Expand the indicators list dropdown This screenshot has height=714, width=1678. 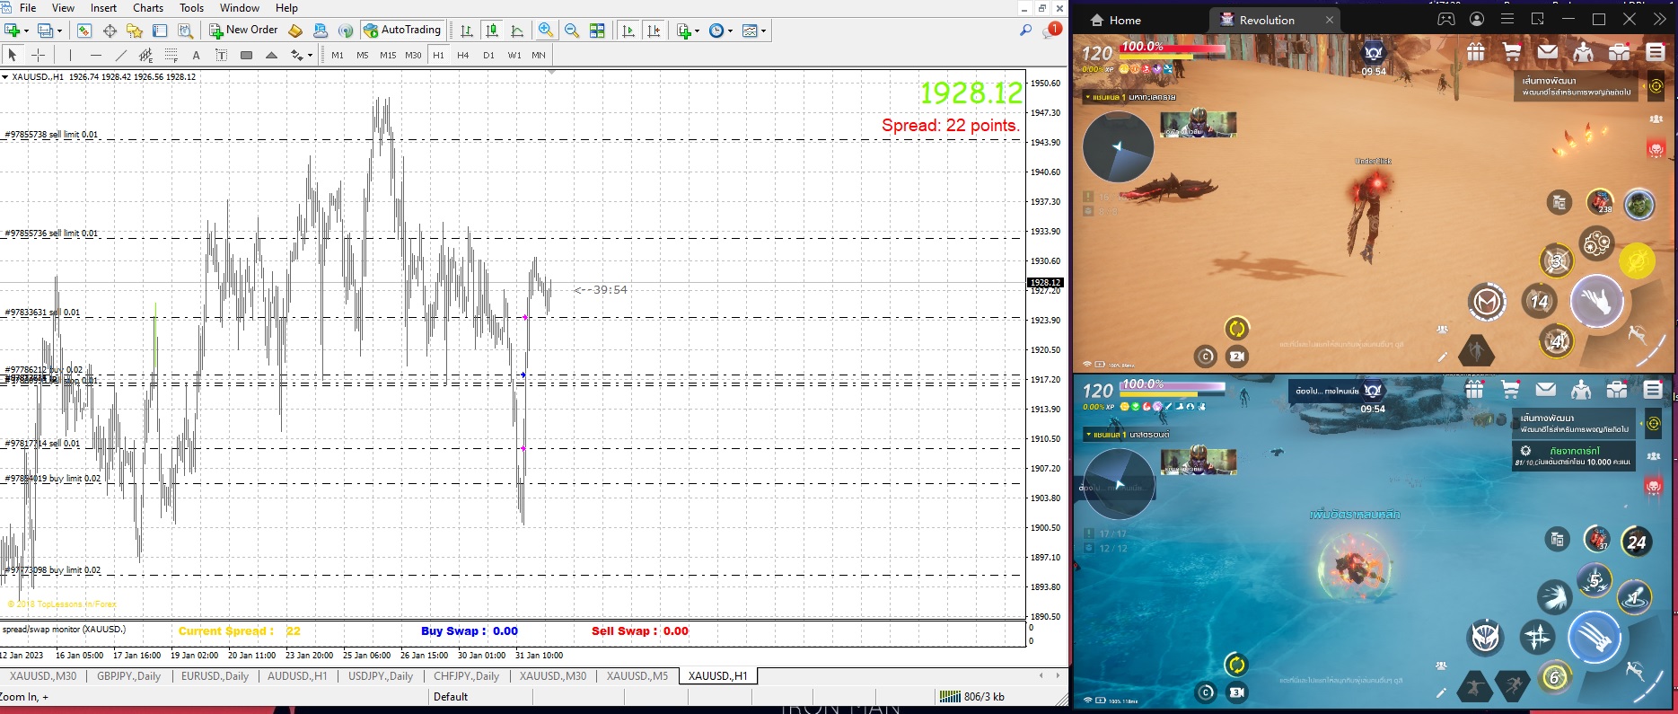coord(697,31)
